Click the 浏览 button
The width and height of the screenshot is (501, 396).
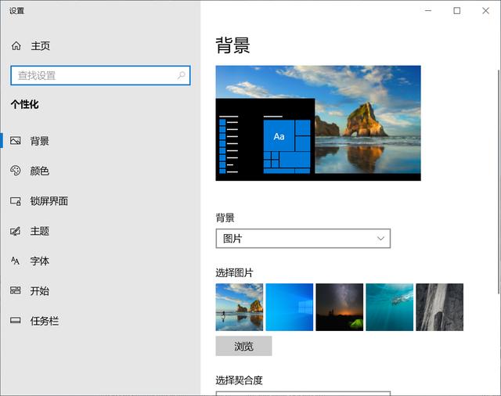[x=243, y=346]
